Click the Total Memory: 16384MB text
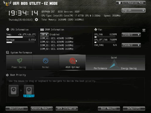The width and height of the screenshot is (151, 113). tap(63, 20)
